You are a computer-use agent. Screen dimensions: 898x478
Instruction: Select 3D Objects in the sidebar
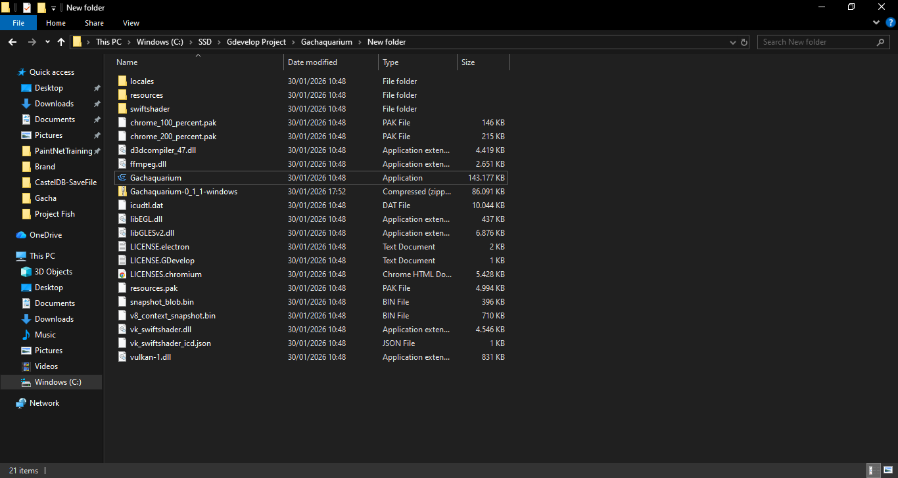click(x=53, y=272)
